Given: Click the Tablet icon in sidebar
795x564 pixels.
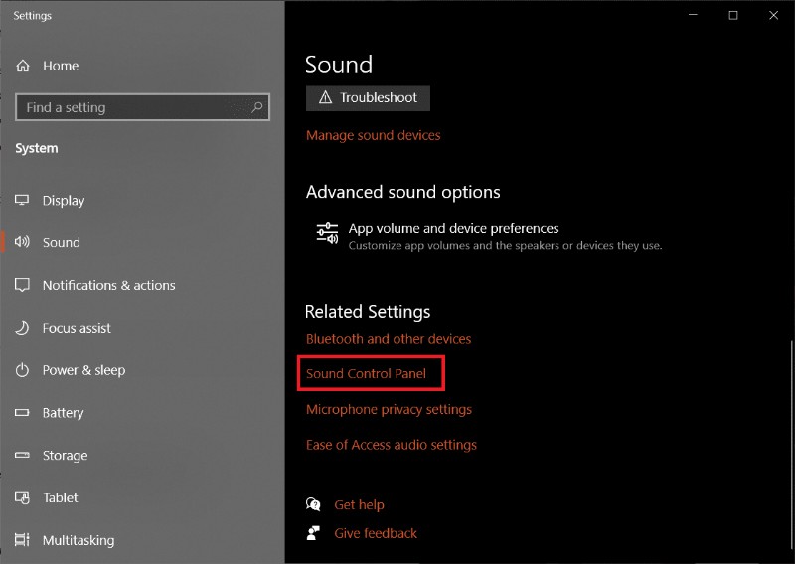Looking at the screenshot, I should [22, 497].
